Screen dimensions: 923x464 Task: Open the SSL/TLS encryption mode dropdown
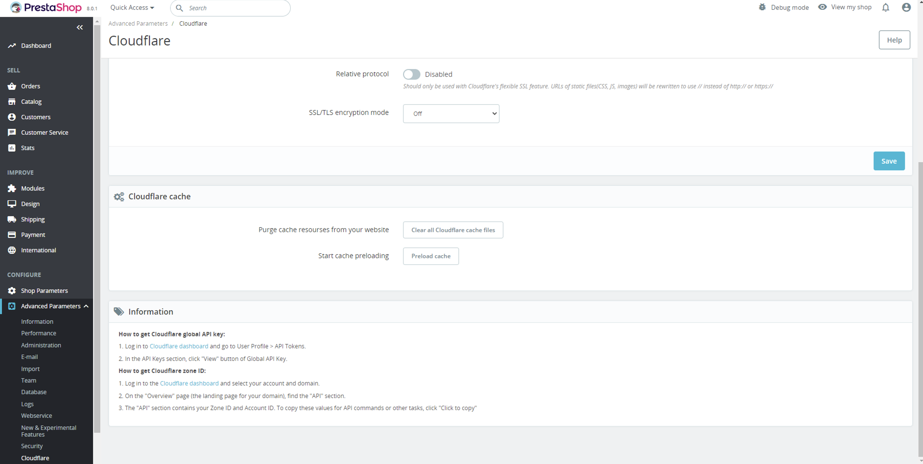click(x=451, y=113)
